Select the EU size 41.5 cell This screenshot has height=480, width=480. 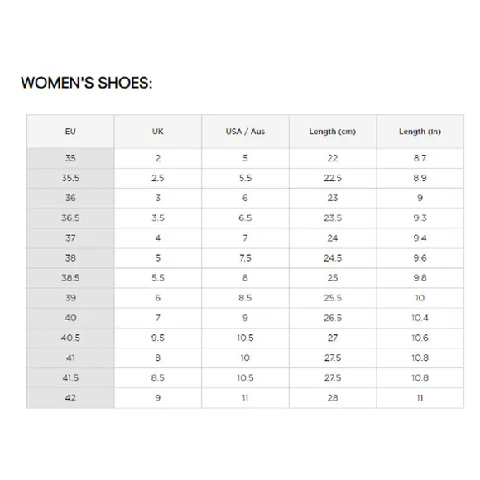coord(70,377)
